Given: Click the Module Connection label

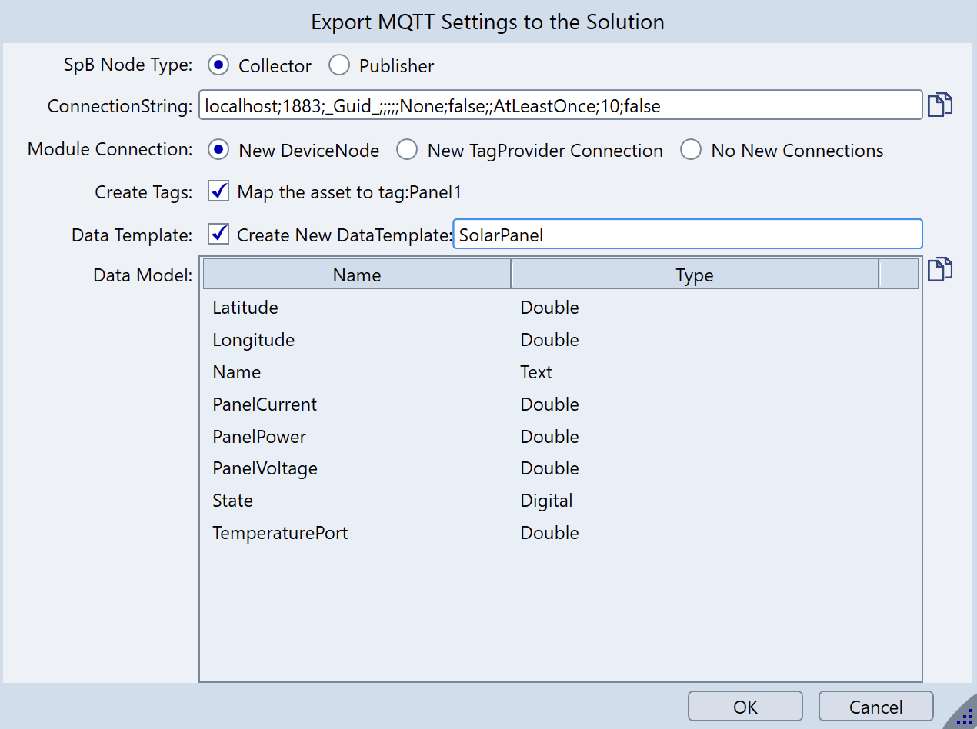Looking at the screenshot, I should point(110,149).
